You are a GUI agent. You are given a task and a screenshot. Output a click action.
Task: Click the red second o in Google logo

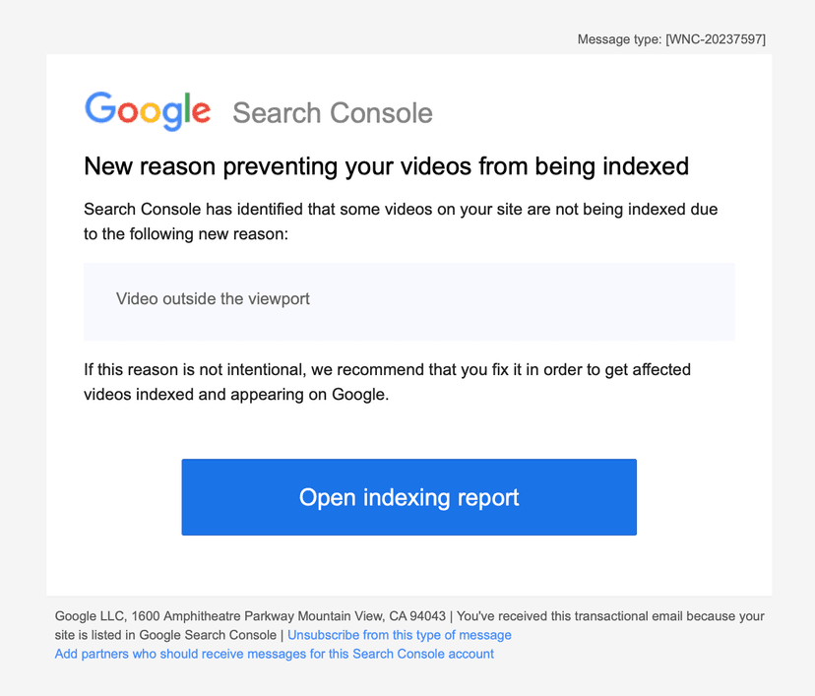click(129, 114)
